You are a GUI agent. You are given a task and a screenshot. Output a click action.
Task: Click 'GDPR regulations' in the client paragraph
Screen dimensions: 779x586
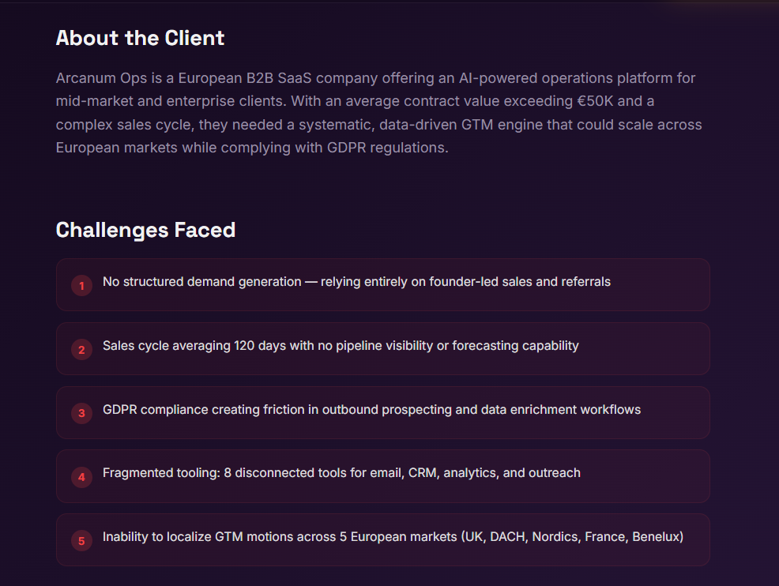click(387, 148)
